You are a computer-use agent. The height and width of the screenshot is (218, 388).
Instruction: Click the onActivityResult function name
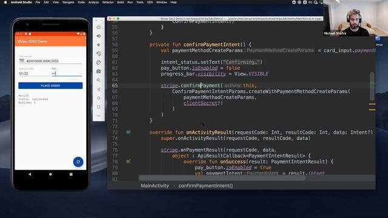coord(209,132)
